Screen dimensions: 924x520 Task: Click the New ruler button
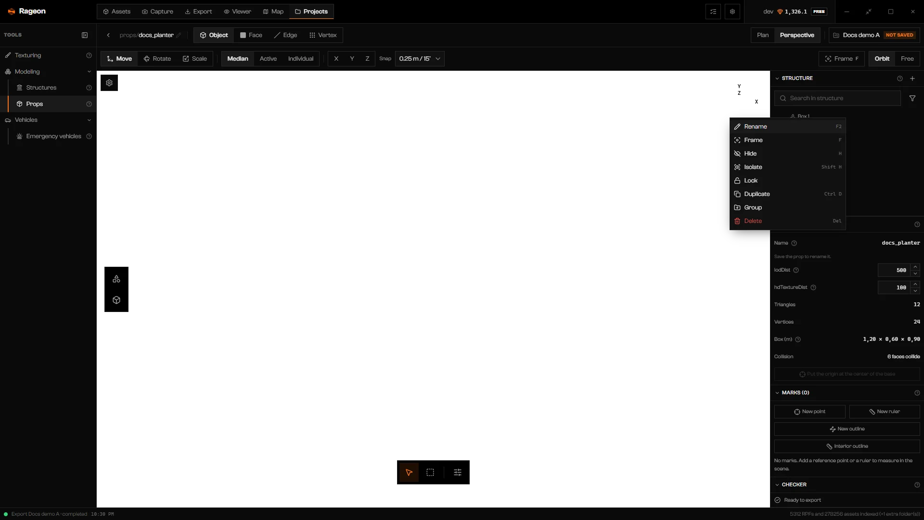(885, 412)
